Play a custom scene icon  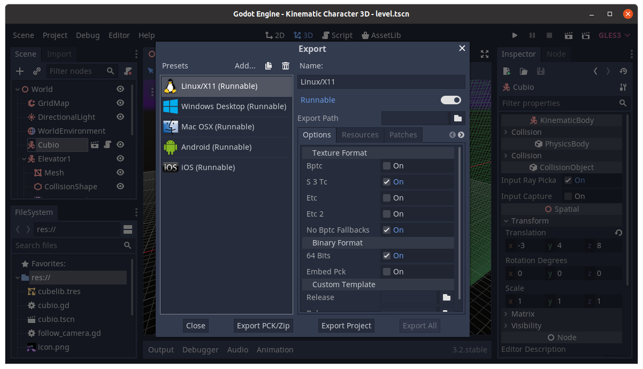pos(586,35)
